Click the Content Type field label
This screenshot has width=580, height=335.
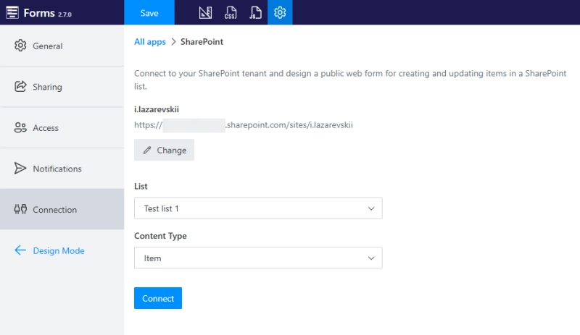pos(160,236)
